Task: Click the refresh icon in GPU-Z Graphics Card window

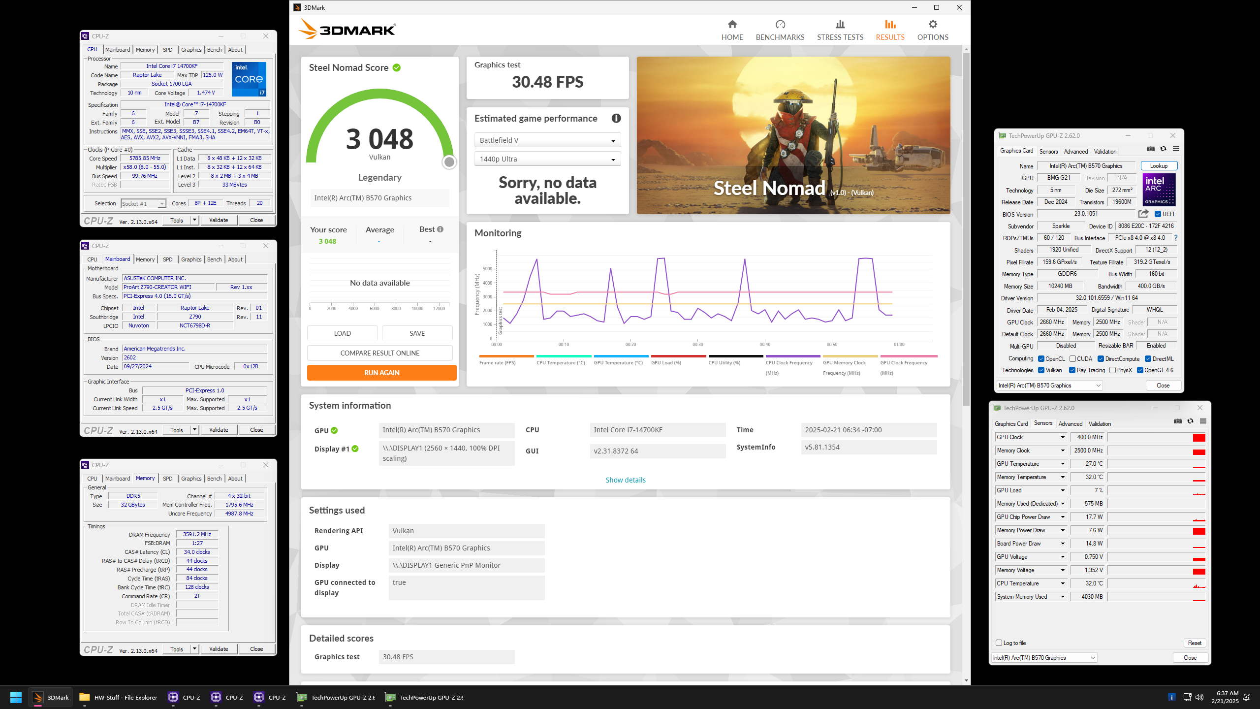Action: [x=1163, y=149]
